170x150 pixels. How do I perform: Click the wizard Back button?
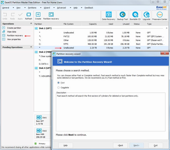[x=120, y=145]
